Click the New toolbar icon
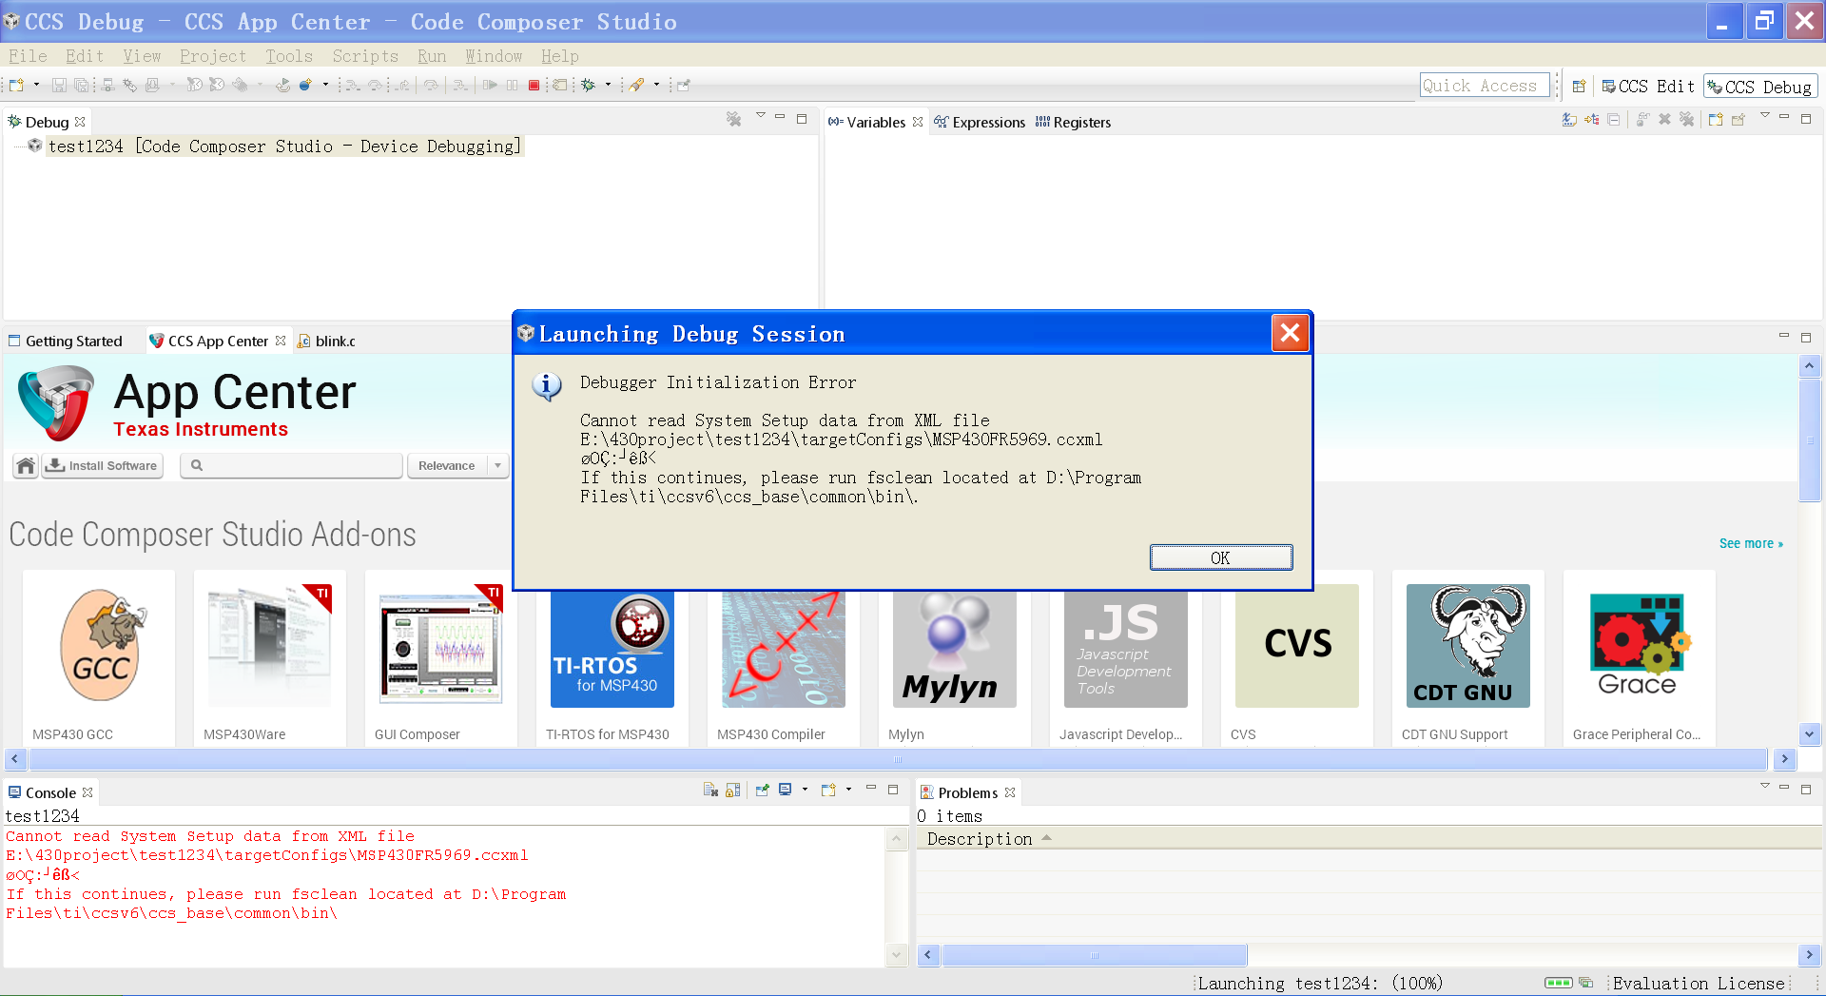The image size is (1826, 996). (x=16, y=85)
